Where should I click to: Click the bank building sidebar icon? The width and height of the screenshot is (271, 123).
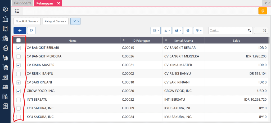pyautogui.click(x=5, y=38)
